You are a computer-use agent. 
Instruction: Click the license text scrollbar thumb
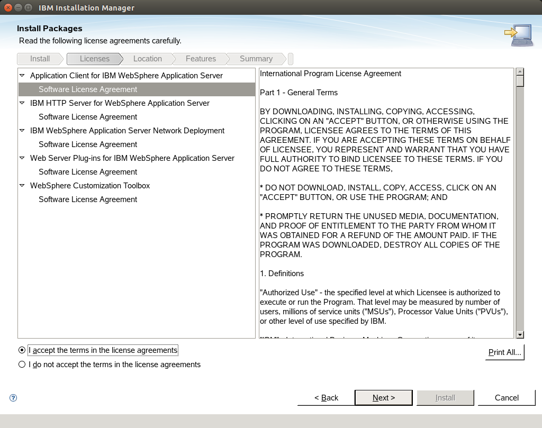point(520,81)
